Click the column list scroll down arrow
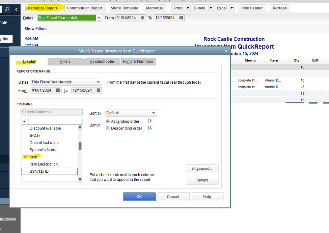 [x=80, y=179]
